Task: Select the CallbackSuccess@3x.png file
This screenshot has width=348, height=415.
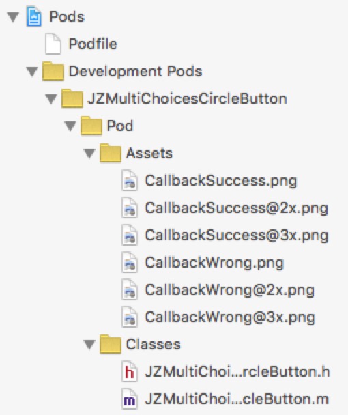Action: 237,235
